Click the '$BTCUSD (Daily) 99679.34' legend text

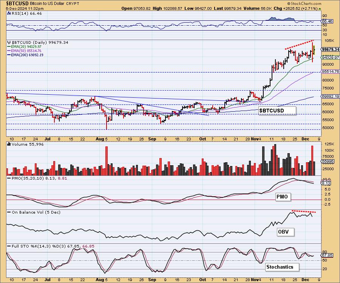pyautogui.click(x=40, y=42)
